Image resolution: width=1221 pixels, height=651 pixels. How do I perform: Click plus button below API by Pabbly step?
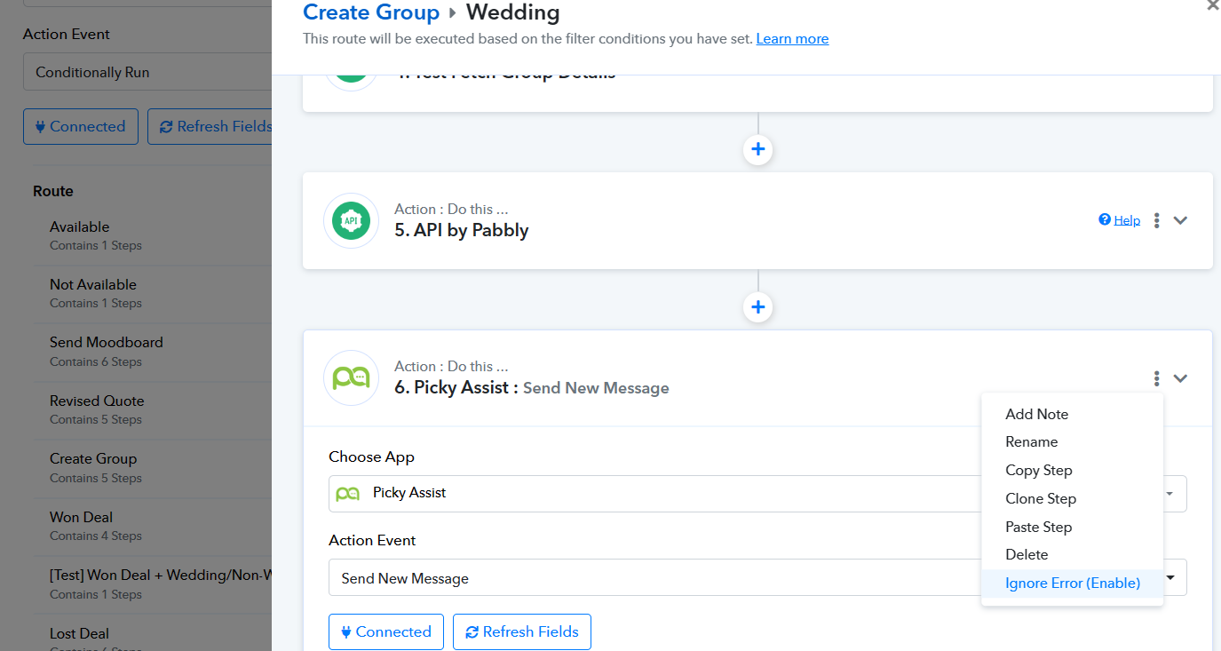coord(757,307)
